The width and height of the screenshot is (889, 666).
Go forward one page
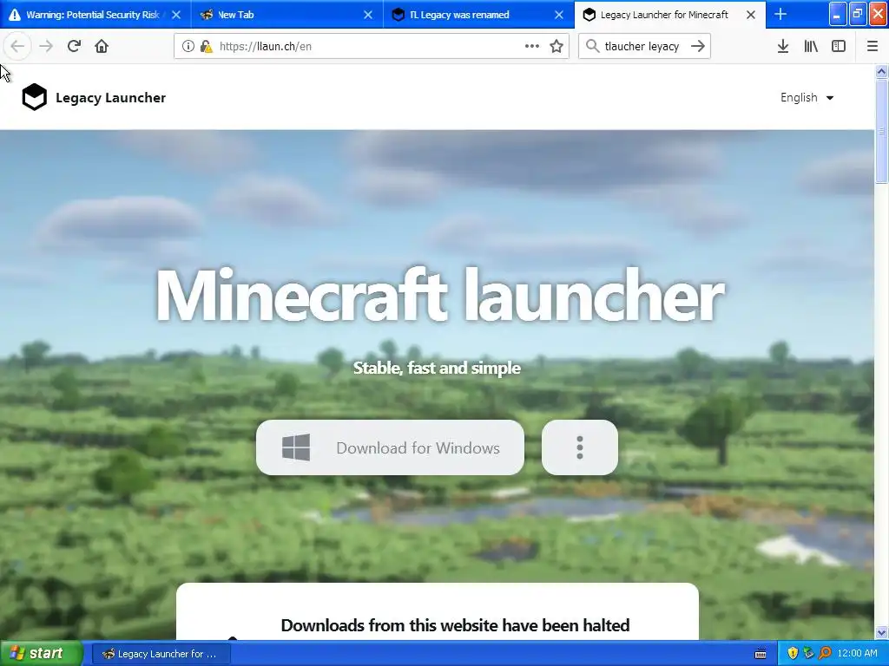click(x=46, y=47)
